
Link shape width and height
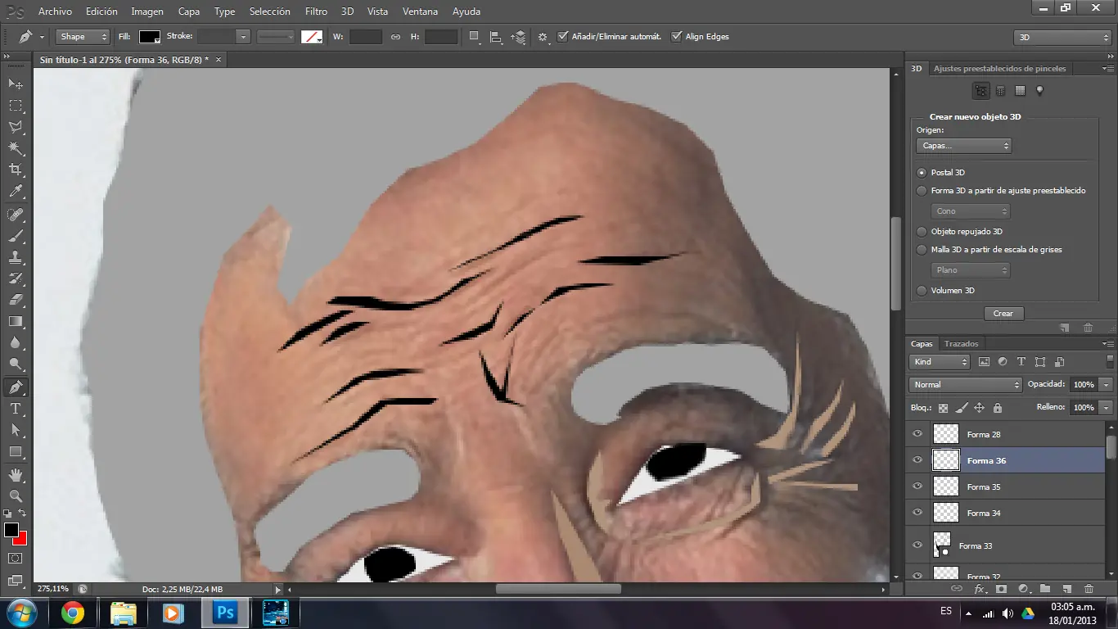tap(395, 37)
